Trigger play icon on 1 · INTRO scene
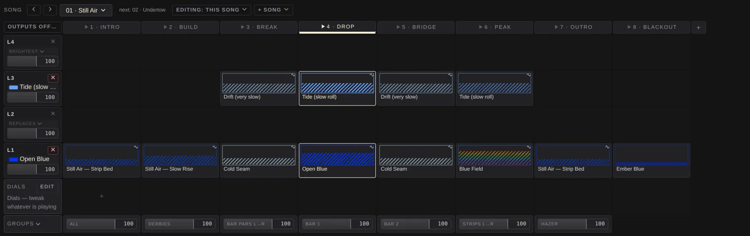 (x=87, y=27)
